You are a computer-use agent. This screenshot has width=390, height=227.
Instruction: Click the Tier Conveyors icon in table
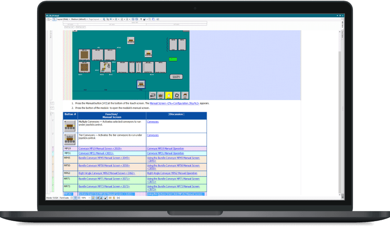point(69,139)
